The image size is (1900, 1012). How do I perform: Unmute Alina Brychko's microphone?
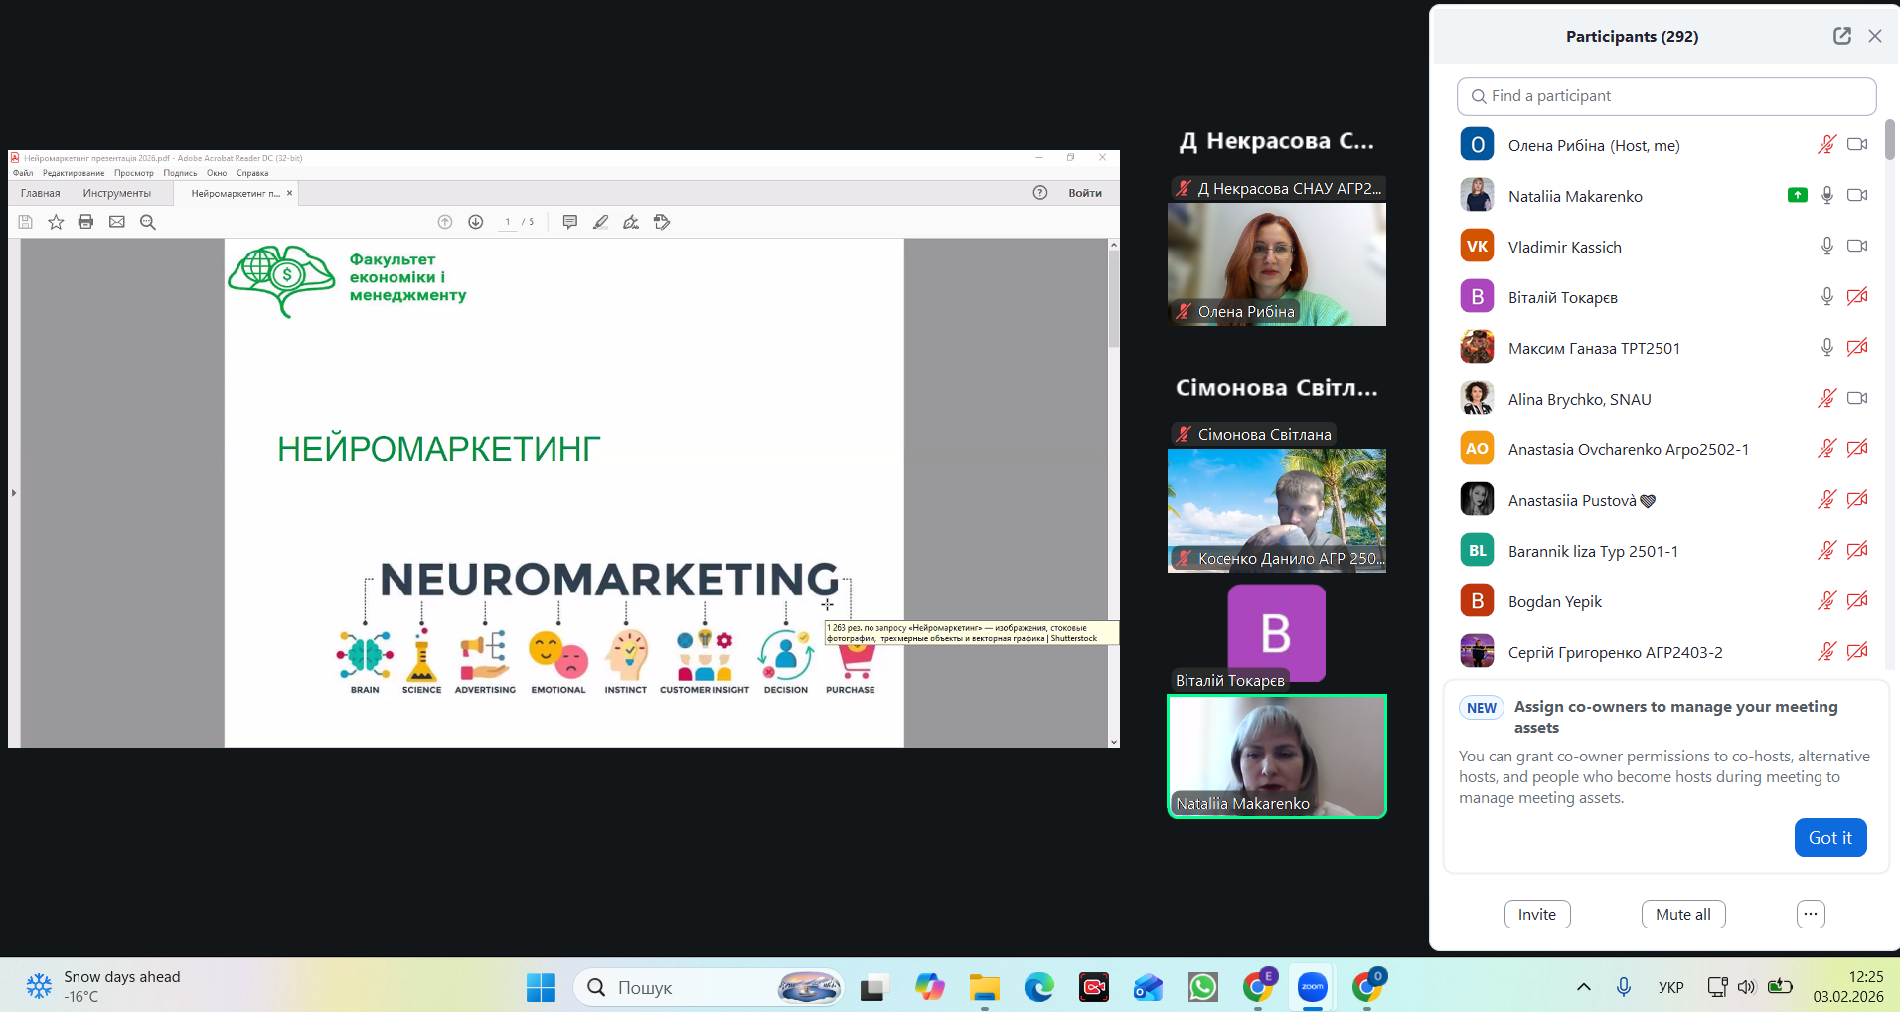coord(1826,399)
